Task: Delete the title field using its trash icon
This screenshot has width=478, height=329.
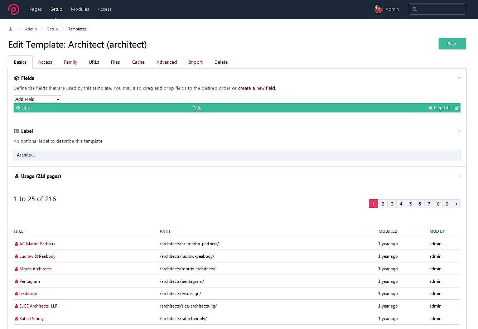Action: click(x=457, y=108)
